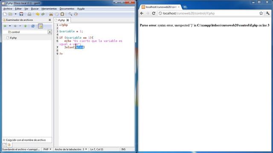Switch to the if.php editor tab

[61, 20]
